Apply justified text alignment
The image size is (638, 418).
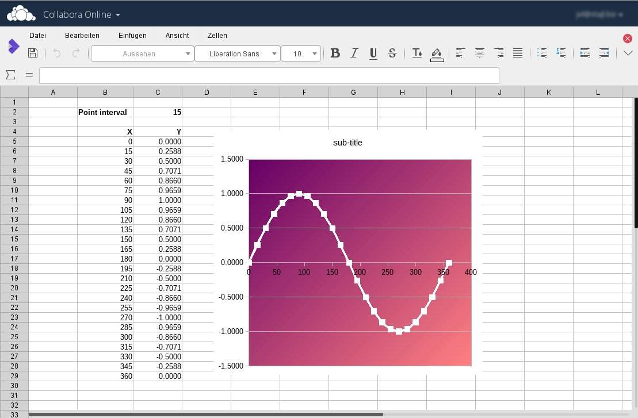pos(518,53)
